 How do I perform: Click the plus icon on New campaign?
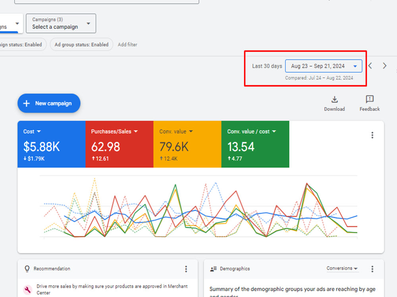(x=27, y=103)
